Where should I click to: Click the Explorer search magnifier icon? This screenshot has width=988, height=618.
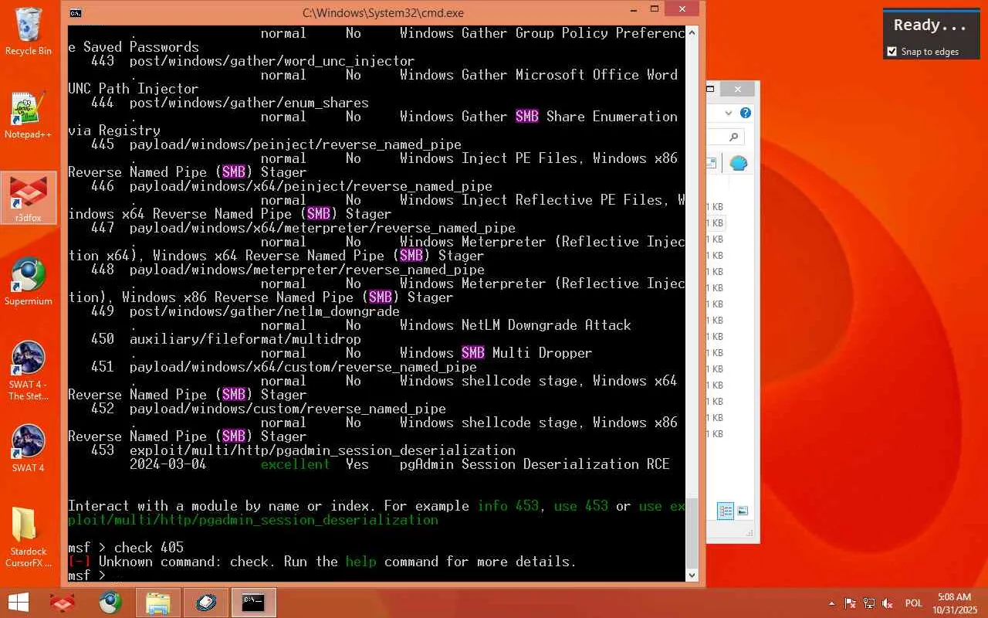click(733, 137)
